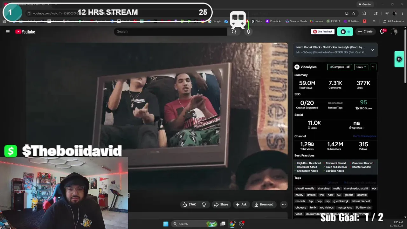Viewport: 407px width, 229px height.
Task: Follow the Go To Channelytics link
Action: [x=364, y=136]
